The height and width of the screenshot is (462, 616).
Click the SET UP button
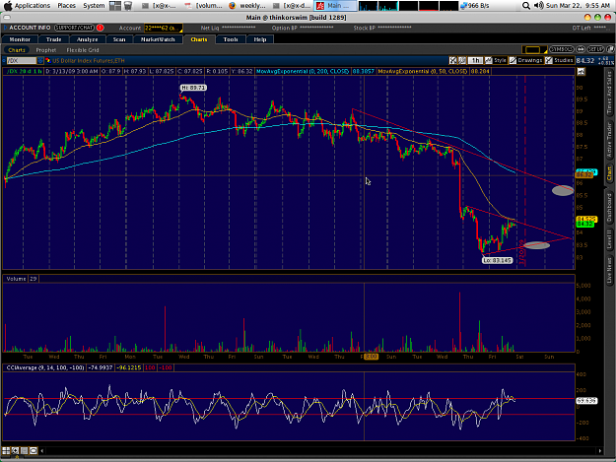[595, 49]
